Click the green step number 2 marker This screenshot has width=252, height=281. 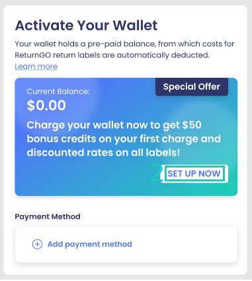point(156,173)
